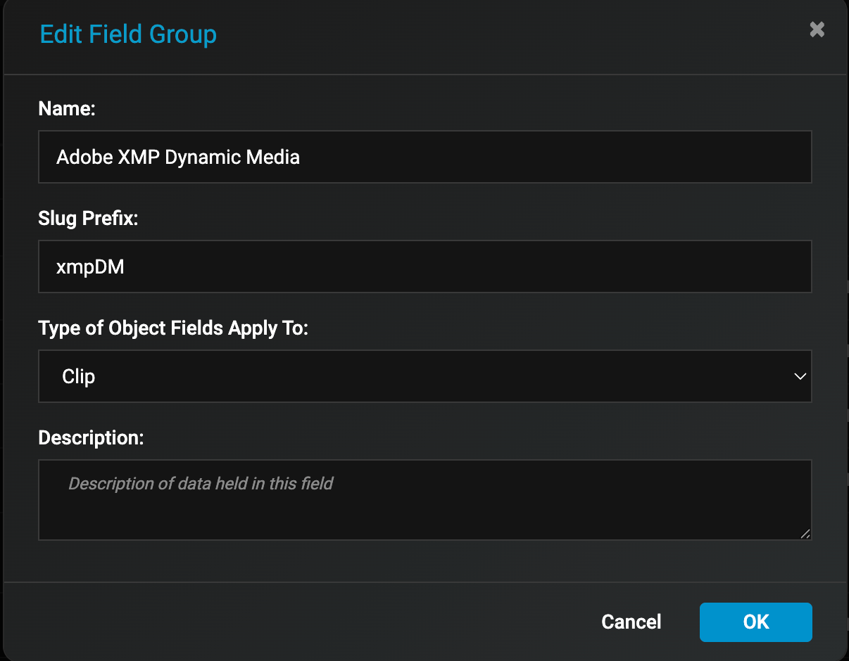This screenshot has width=849, height=661.
Task: Click the Description: label
Action: pos(91,438)
